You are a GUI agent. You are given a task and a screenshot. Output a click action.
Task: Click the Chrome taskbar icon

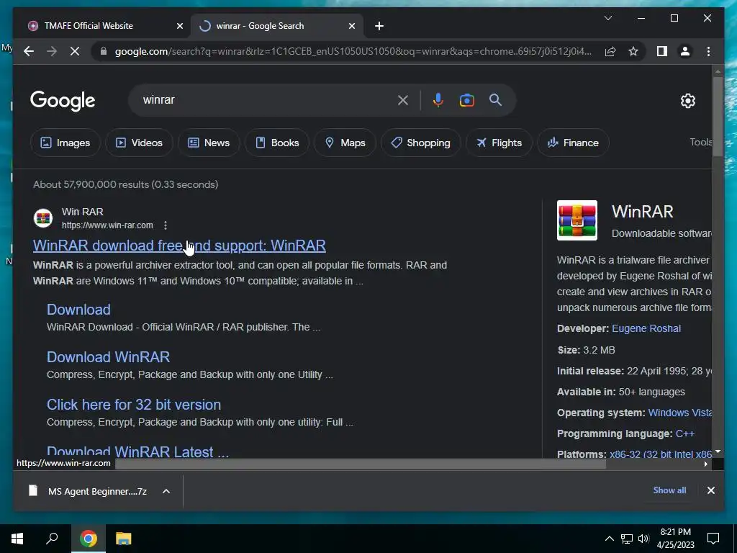(x=89, y=539)
